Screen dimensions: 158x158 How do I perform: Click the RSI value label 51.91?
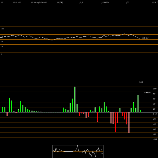click(x=145, y=38)
